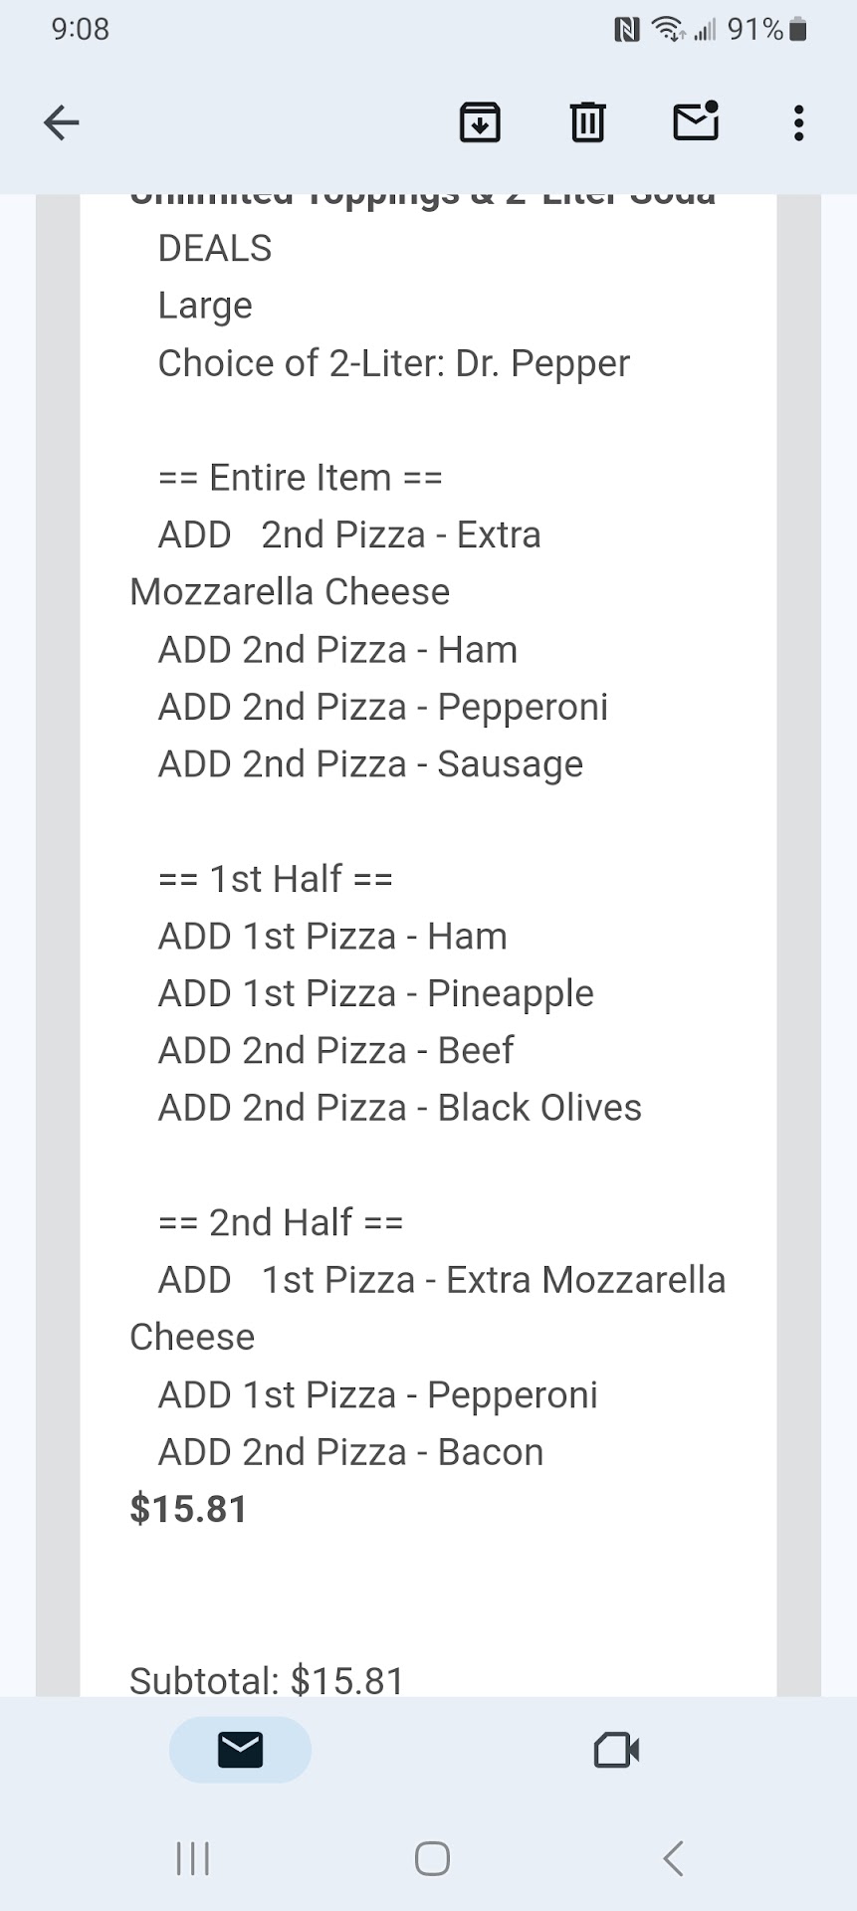This screenshot has height=1911, width=857.
Task: Tap the 'ADD 2nd Pizza - Bacon' line
Action: [350, 1452]
